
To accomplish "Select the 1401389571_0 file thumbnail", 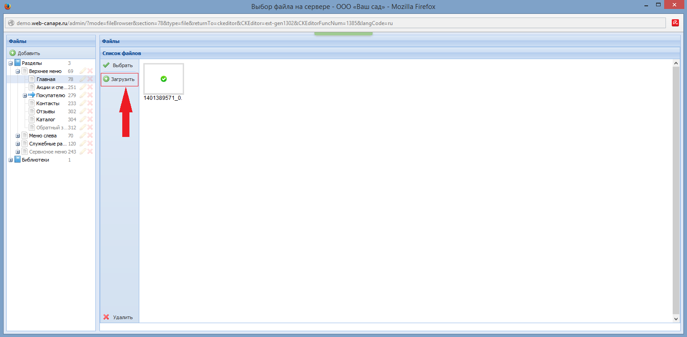I will 163,79.
